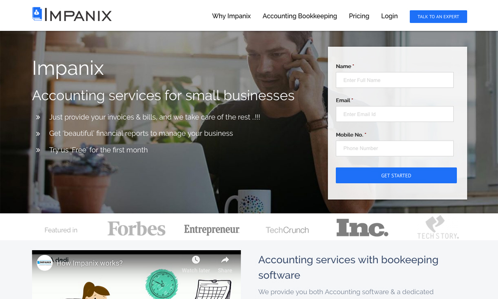Click the Impanix channel avatar on video
The image size is (498, 299).
coord(44,263)
